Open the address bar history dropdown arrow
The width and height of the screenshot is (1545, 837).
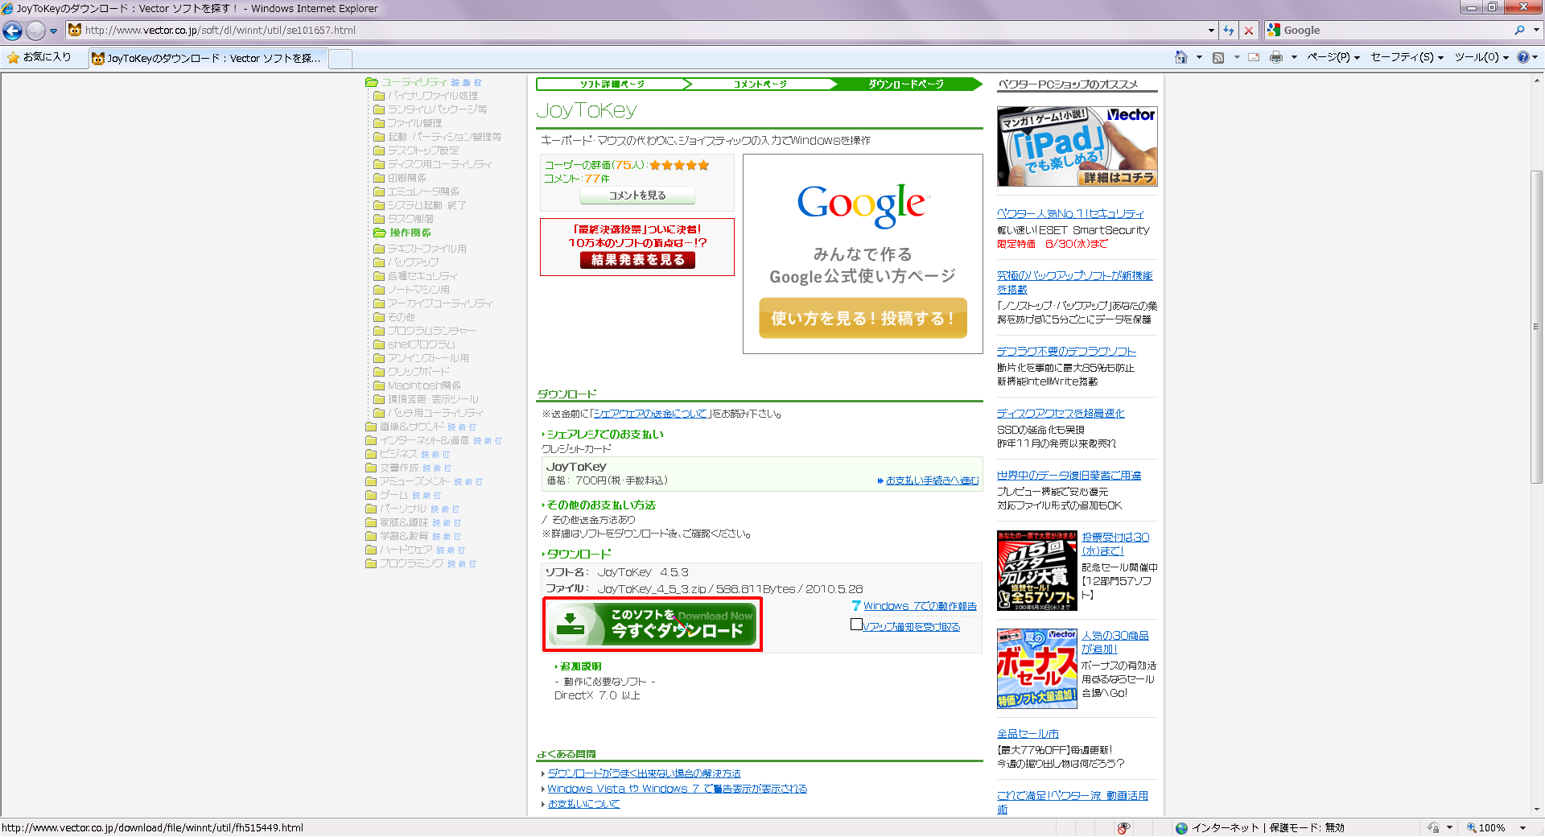(1211, 31)
